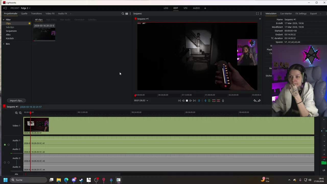Click the Alle track selector label
The height and width of the screenshot is (184, 327).
(x=16, y=174)
